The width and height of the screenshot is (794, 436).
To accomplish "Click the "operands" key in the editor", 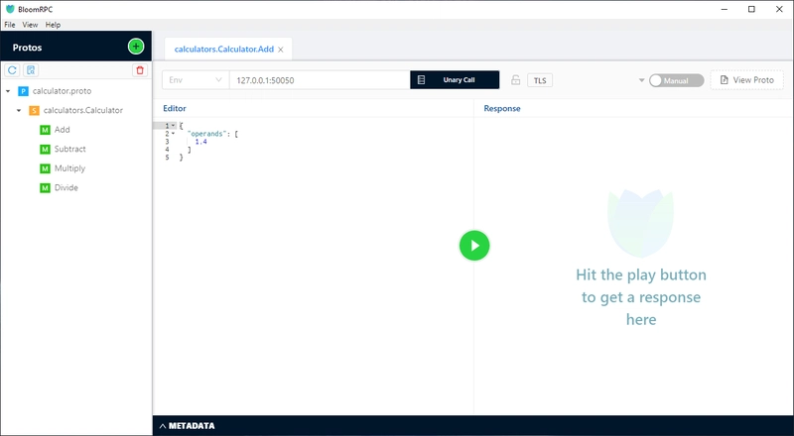I will pyautogui.click(x=205, y=134).
